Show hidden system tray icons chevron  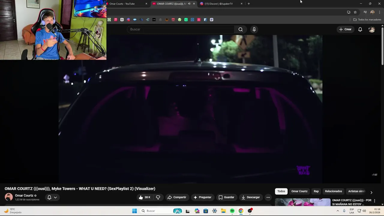(337, 211)
